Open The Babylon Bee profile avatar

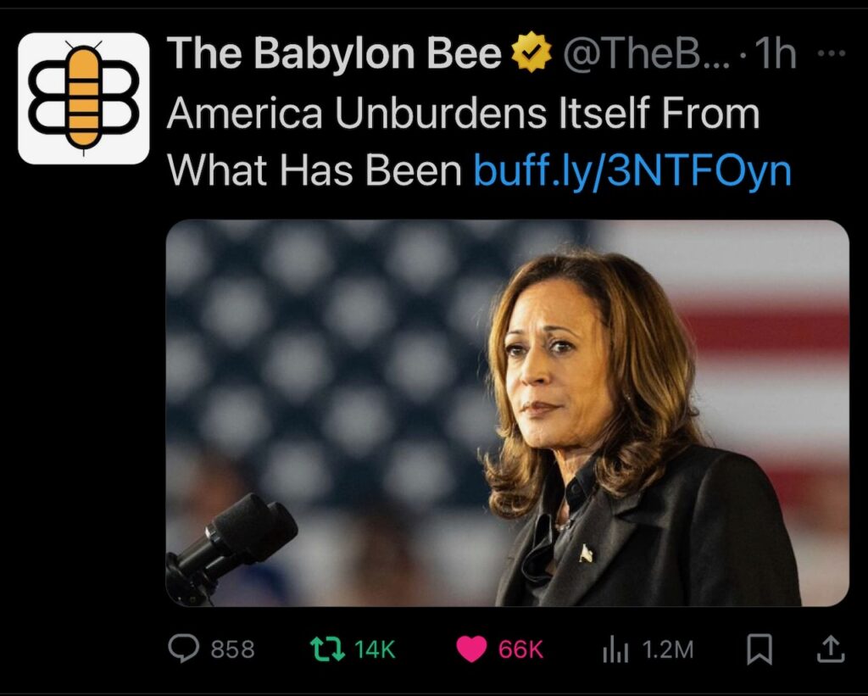click(84, 98)
